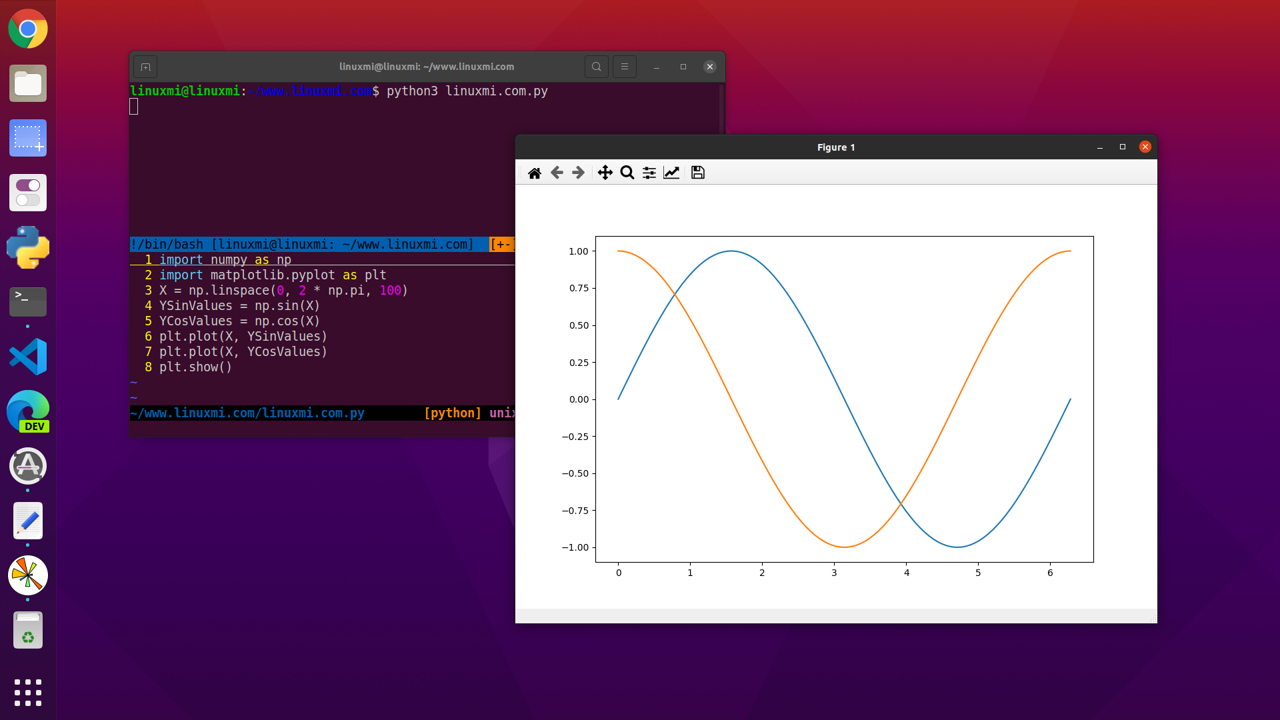Open the Configure subplots dialog

pyautogui.click(x=649, y=173)
